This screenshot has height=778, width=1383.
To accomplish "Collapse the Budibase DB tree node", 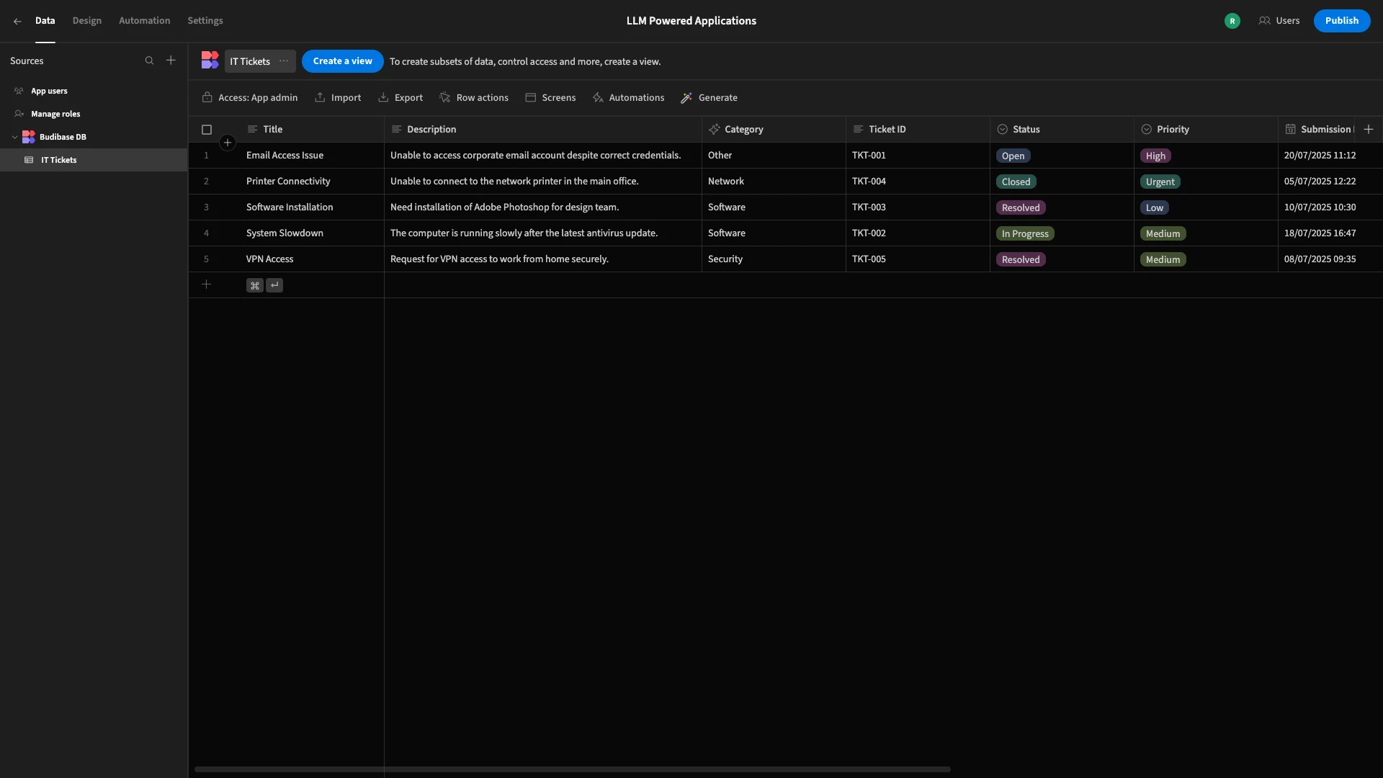I will [14, 137].
